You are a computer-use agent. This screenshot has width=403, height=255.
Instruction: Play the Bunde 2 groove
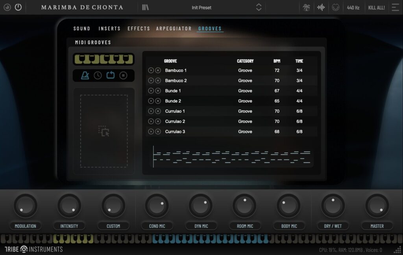click(151, 101)
